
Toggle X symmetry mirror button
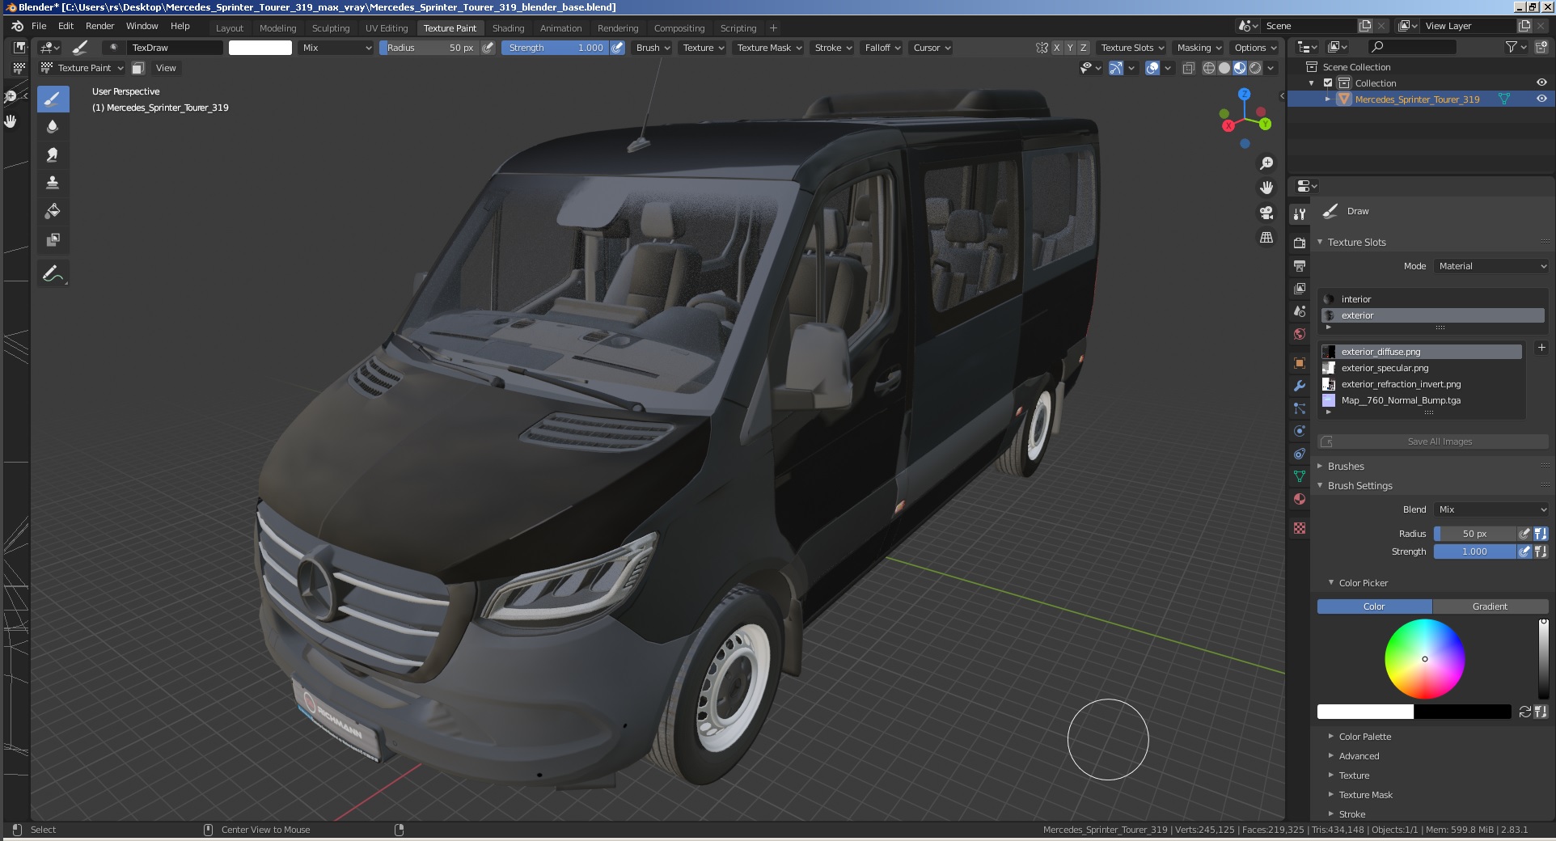coord(1056,48)
